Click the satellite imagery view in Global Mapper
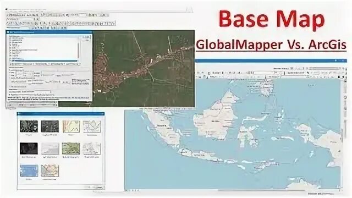 [144, 68]
